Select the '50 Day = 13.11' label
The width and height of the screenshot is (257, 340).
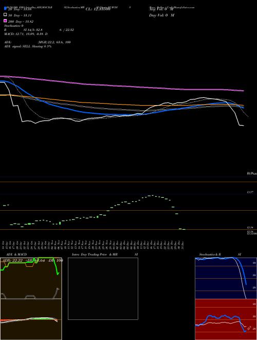pyautogui.click(x=20, y=15)
